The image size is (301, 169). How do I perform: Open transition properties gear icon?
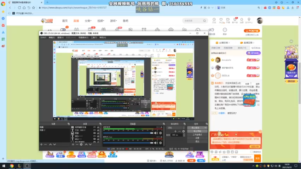(184, 131)
